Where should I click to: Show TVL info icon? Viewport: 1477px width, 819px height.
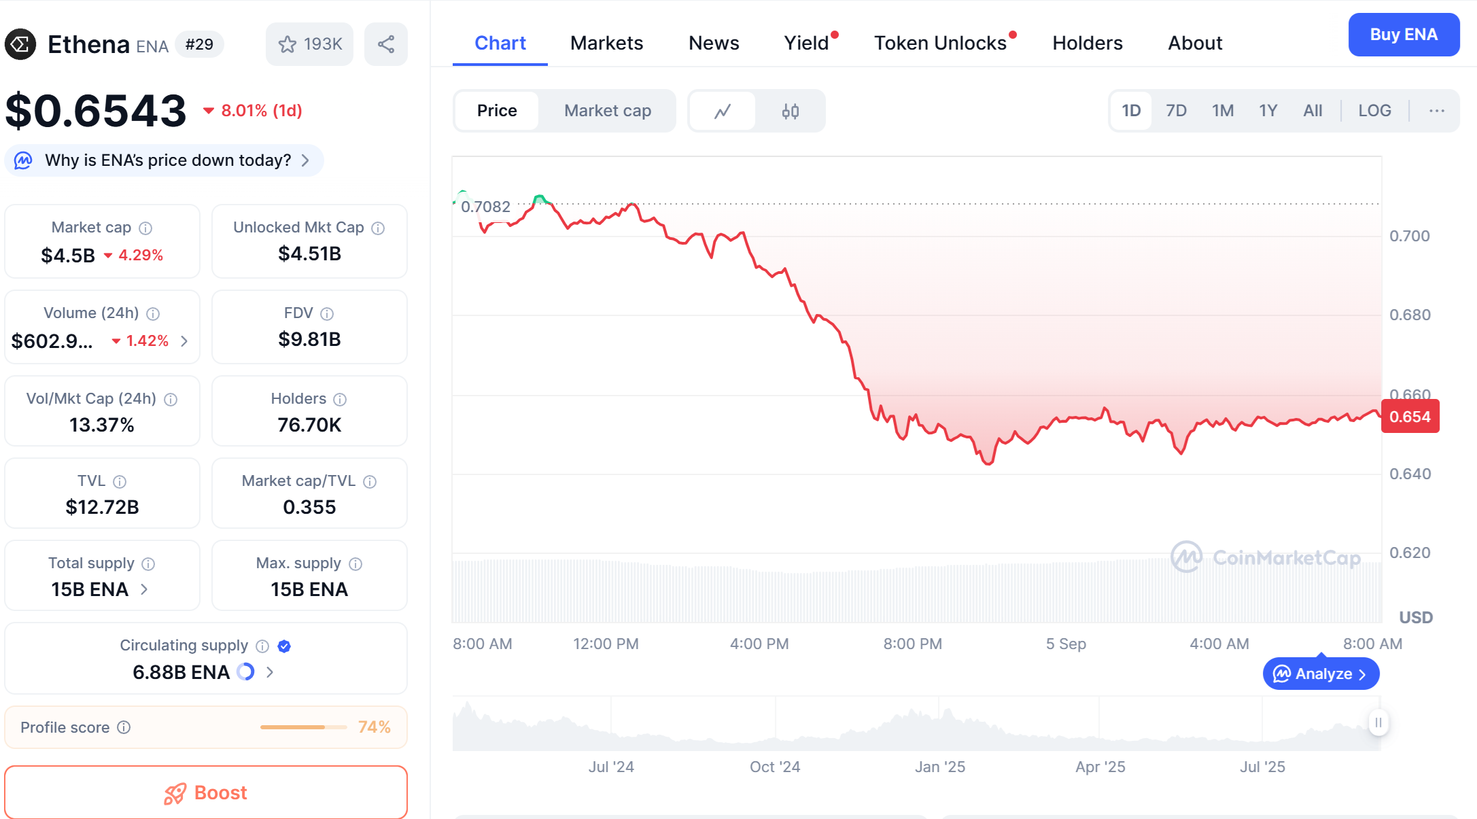tap(120, 482)
